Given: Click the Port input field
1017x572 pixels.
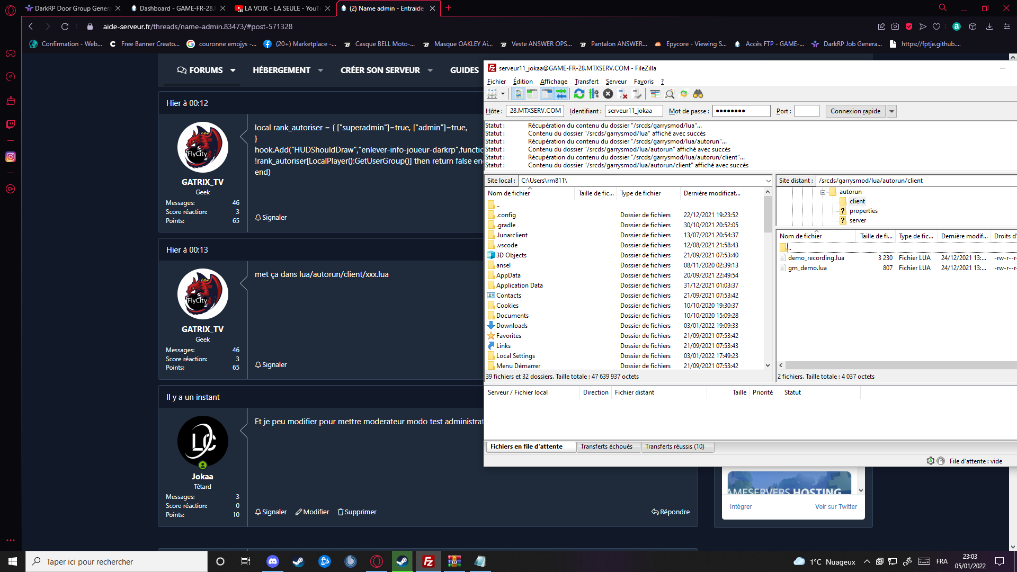Looking at the screenshot, I should coord(807,111).
